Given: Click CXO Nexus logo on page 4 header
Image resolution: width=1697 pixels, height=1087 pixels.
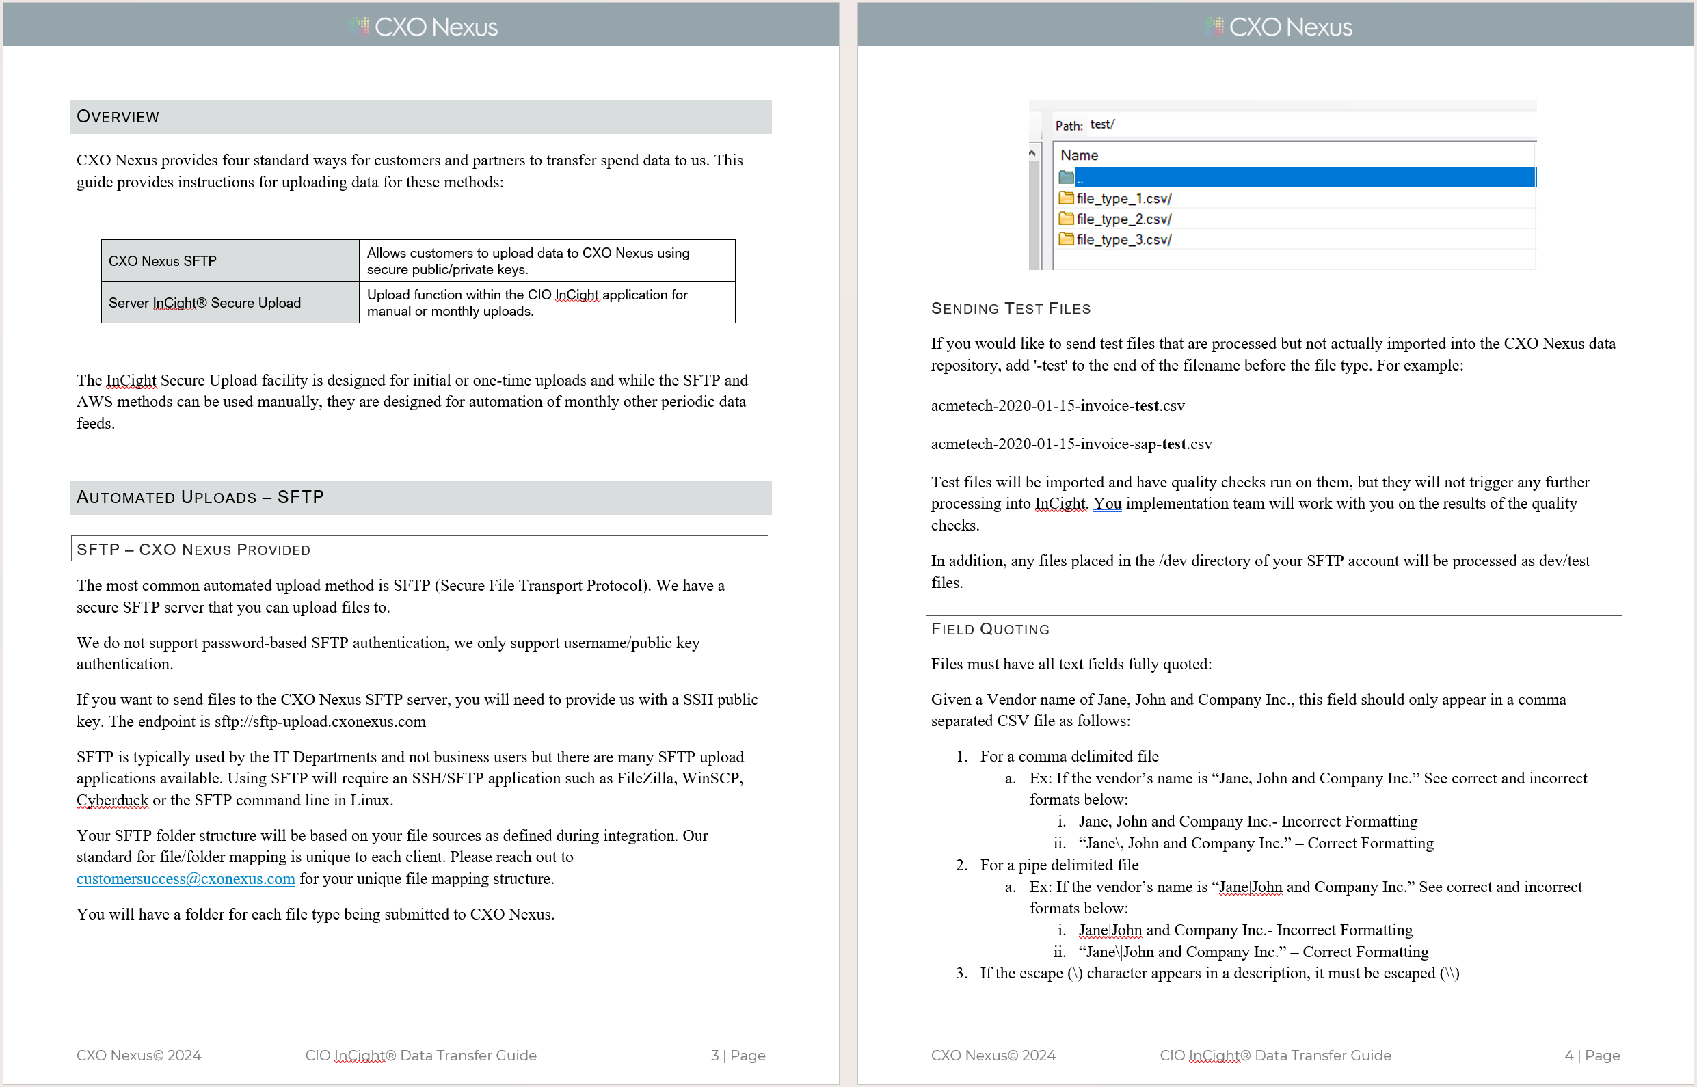Looking at the screenshot, I should point(1279,27).
